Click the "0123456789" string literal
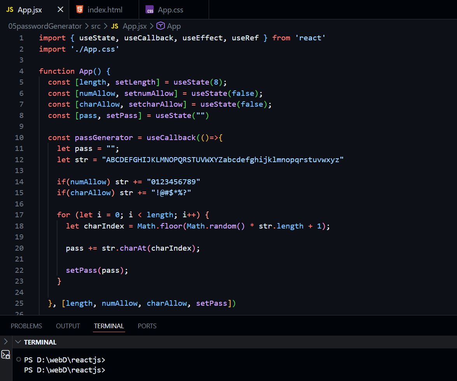The height and width of the screenshot is (381, 457). coord(173,182)
